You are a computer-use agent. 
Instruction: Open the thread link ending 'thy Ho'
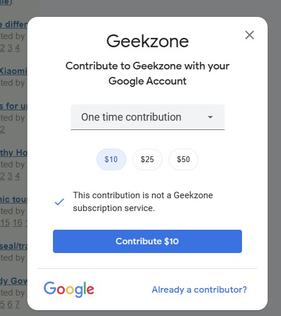click(x=13, y=153)
